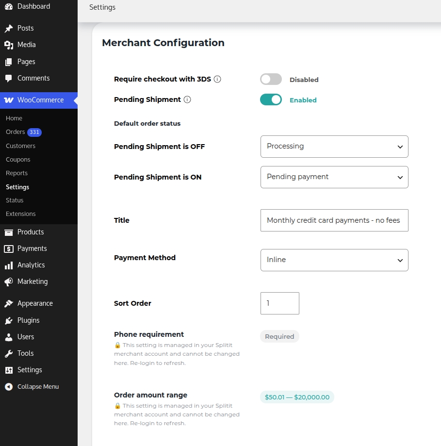Image resolution: width=441 pixels, height=446 pixels.
Task: Open the Payment Method dropdown showing Inline
Action: [x=334, y=260]
